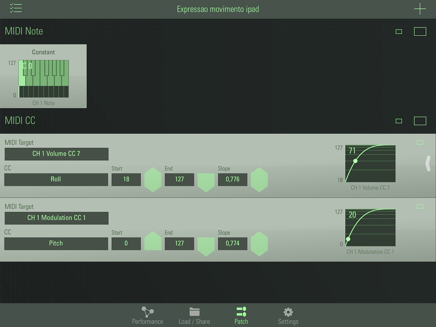Choose MIDI target CH 1 Modulation CC 1
436x327 pixels.
pos(56,218)
